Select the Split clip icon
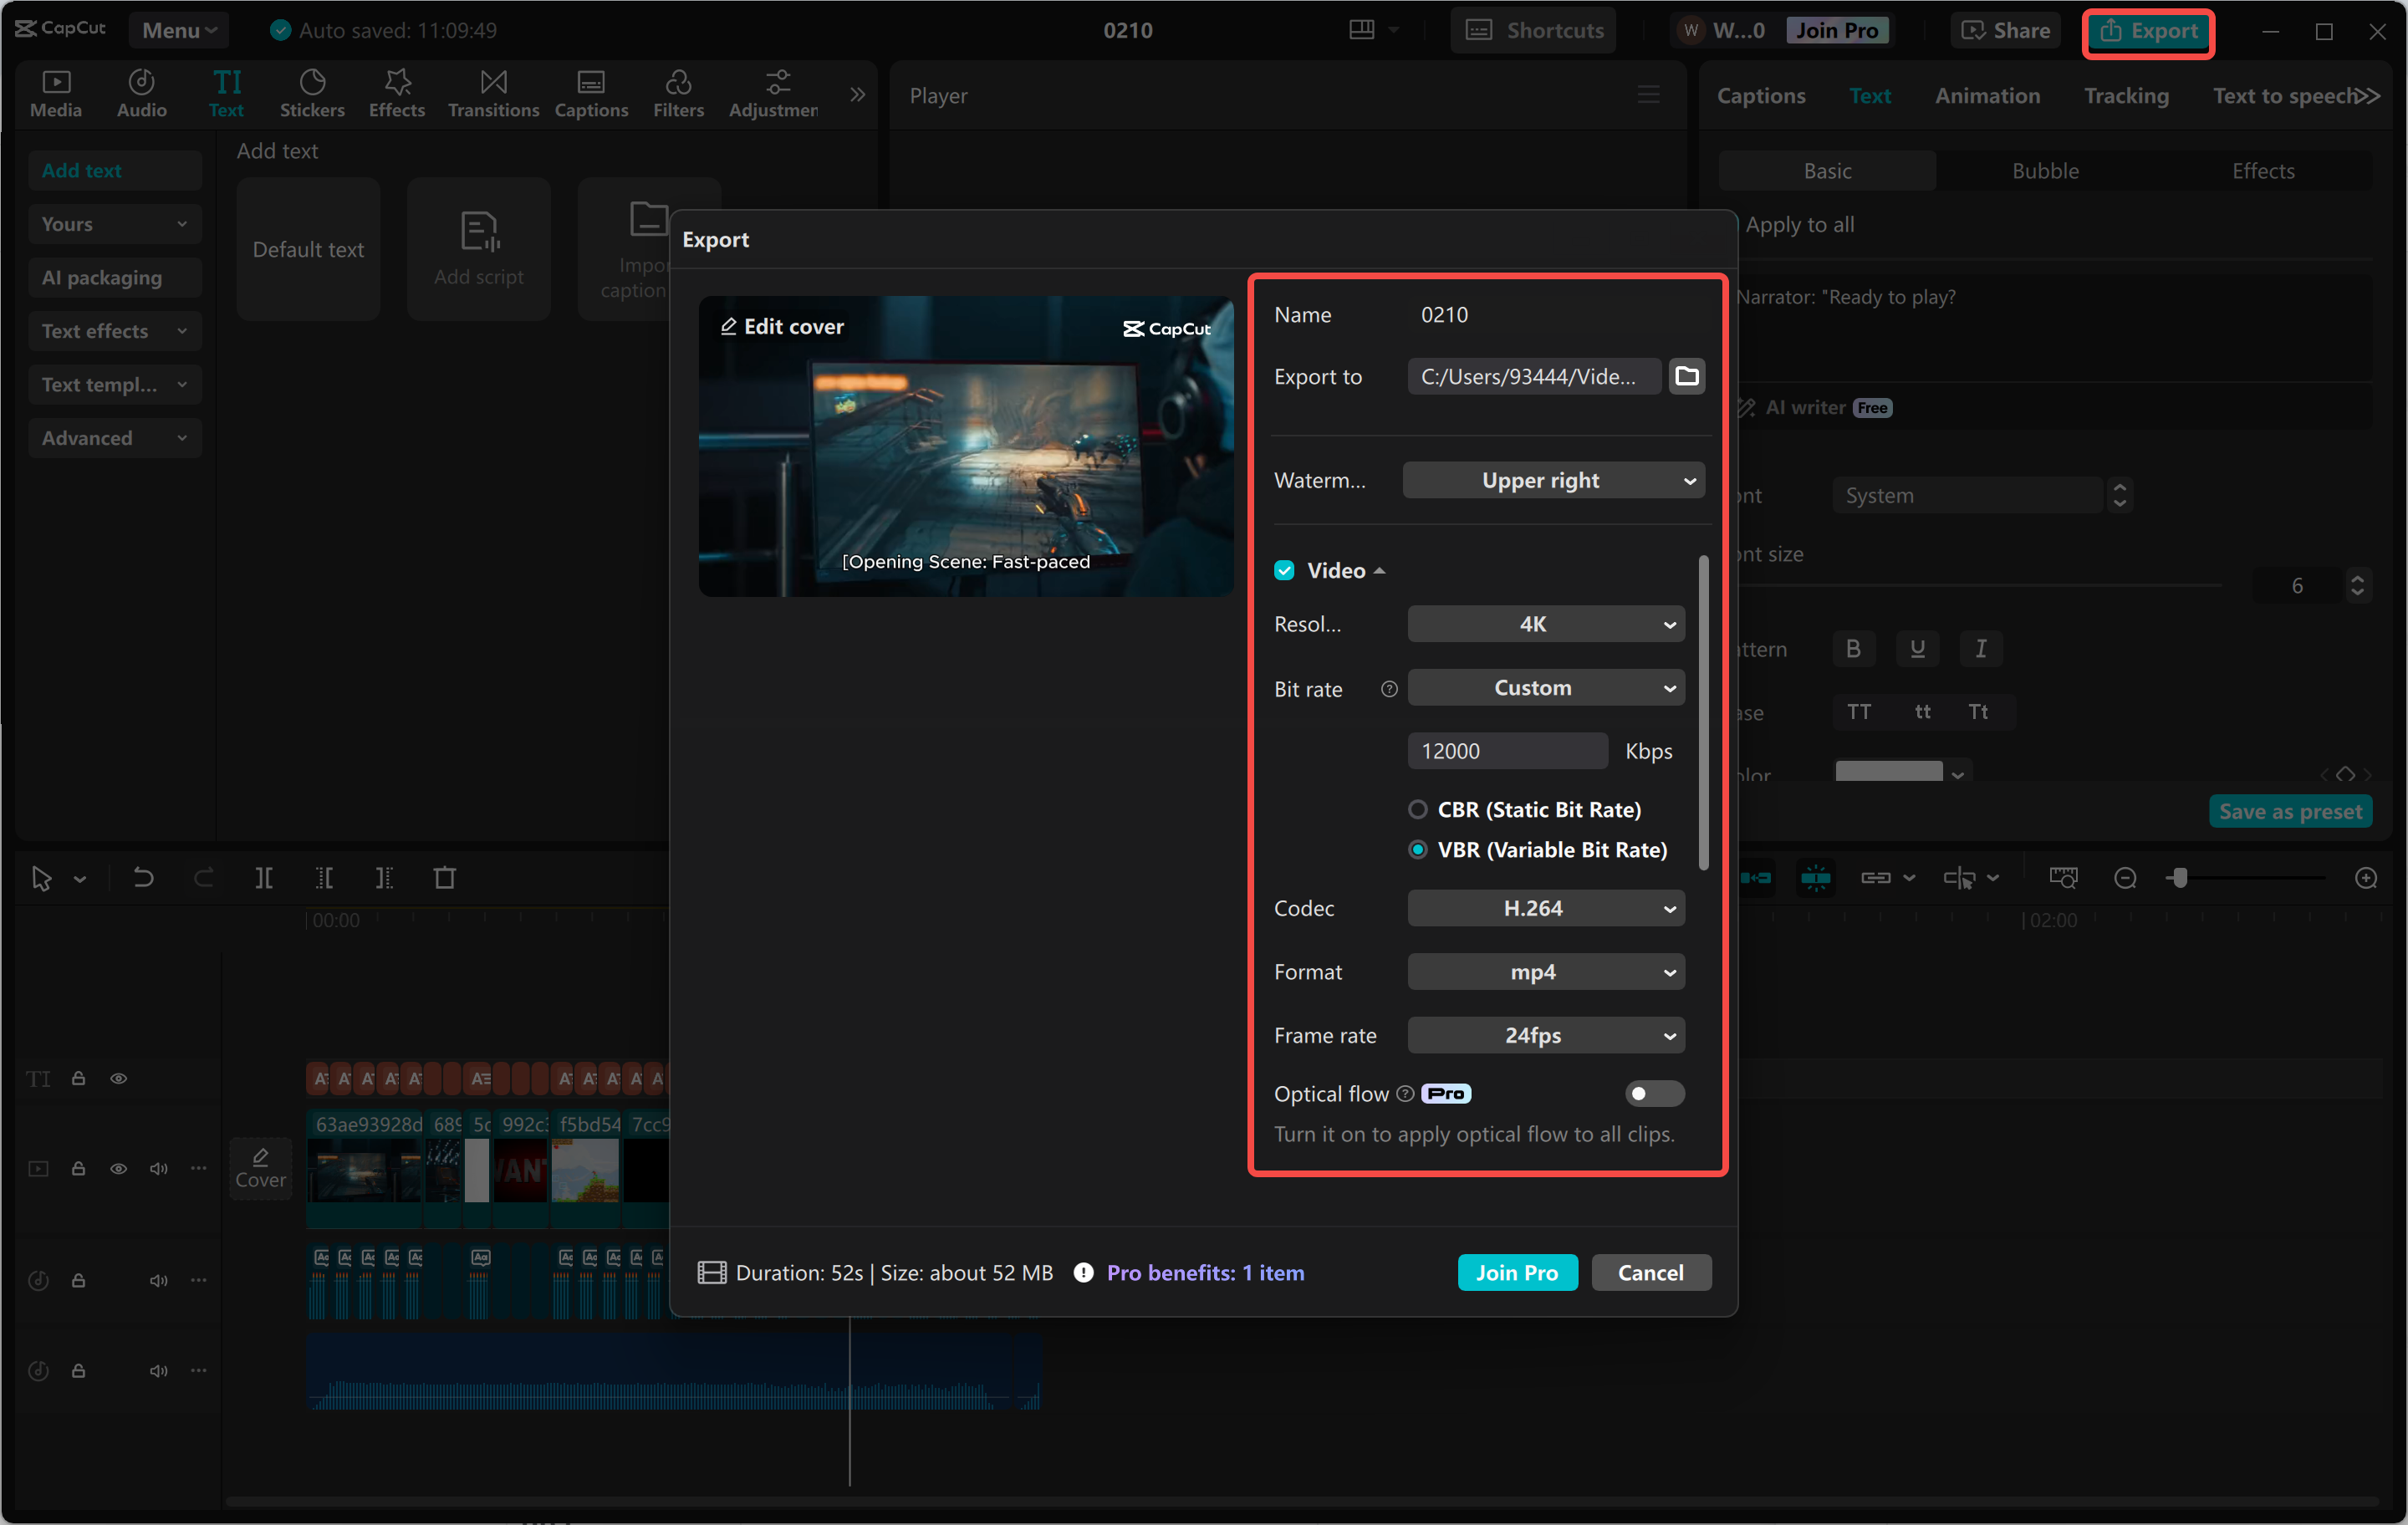The width and height of the screenshot is (2408, 1525). [x=265, y=877]
